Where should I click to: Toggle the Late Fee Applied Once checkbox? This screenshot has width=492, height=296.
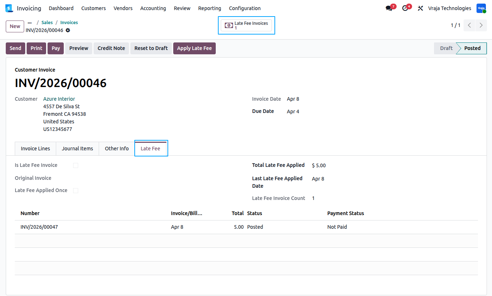tap(76, 191)
